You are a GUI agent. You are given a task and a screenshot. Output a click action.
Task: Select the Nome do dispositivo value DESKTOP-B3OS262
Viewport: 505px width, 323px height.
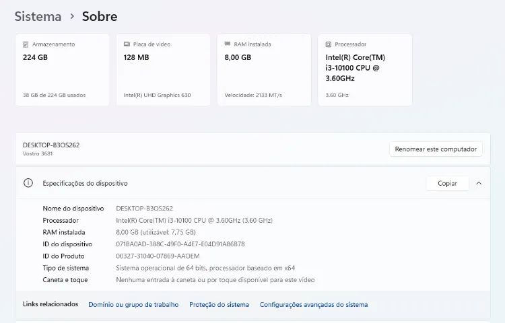(144, 209)
